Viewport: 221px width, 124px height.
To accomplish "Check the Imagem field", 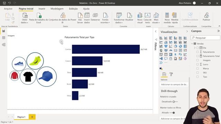I will [x=198, y=60].
